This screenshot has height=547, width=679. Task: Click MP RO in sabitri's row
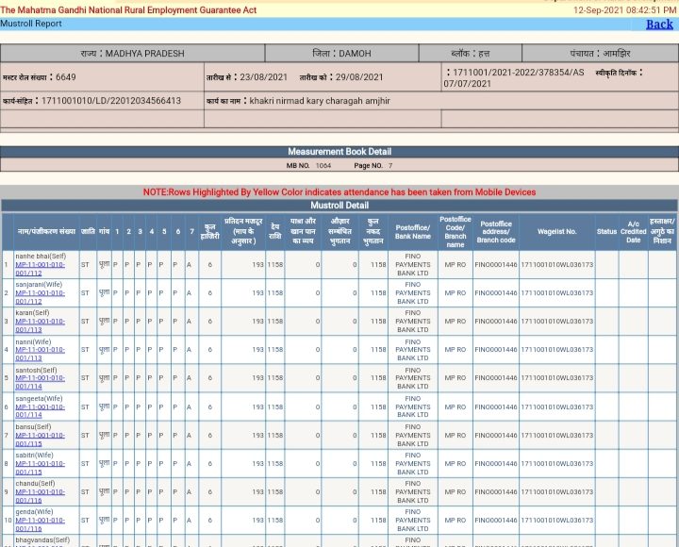click(455, 463)
